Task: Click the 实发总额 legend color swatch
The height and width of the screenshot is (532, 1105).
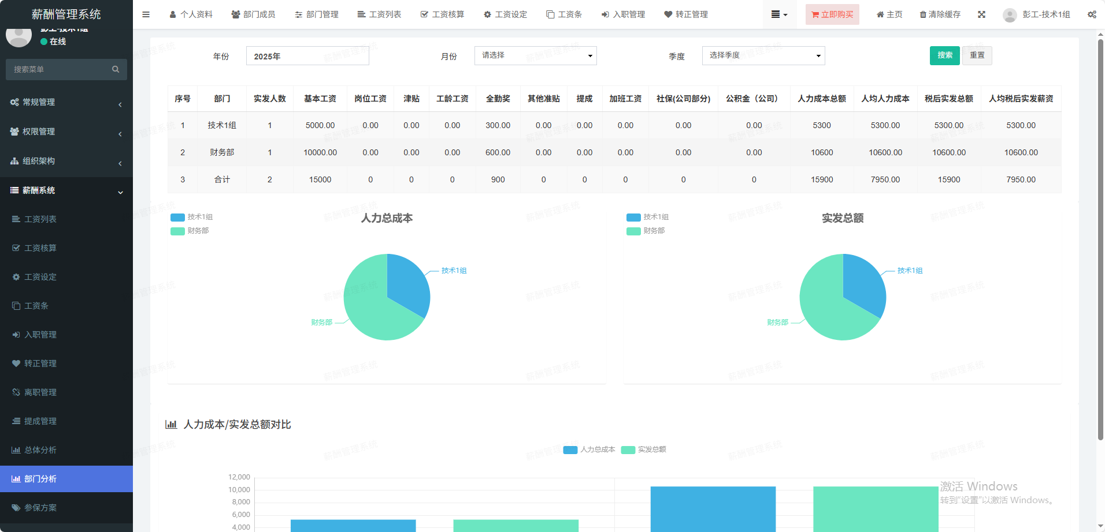Action: pyautogui.click(x=628, y=450)
